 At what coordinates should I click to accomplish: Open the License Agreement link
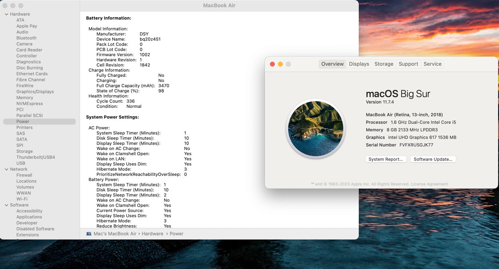pyautogui.click(x=429, y=184)
